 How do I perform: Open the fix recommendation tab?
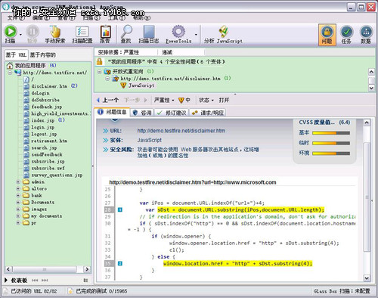(172, 113)
